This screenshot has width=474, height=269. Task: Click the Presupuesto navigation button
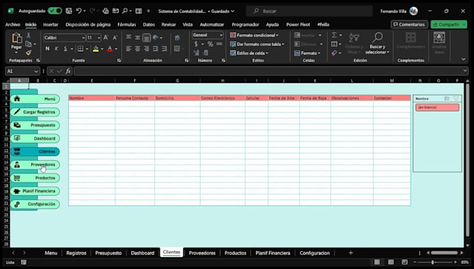[35, 125]
